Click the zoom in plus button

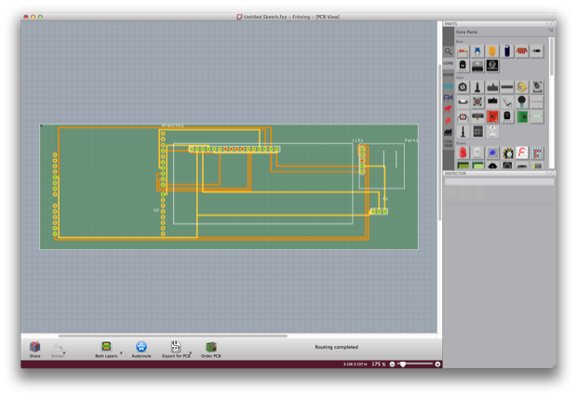[437, 364]
